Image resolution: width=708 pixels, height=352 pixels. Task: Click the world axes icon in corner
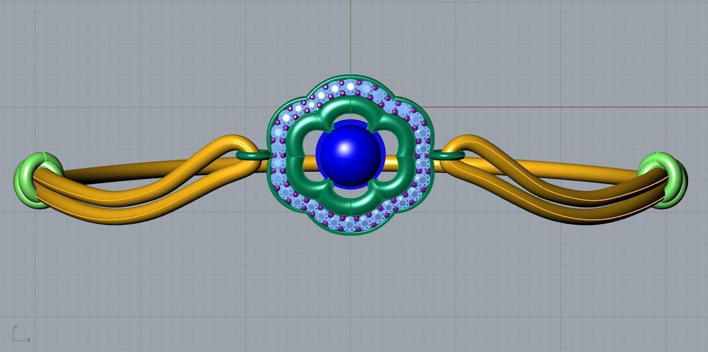(x=21, y=334)
